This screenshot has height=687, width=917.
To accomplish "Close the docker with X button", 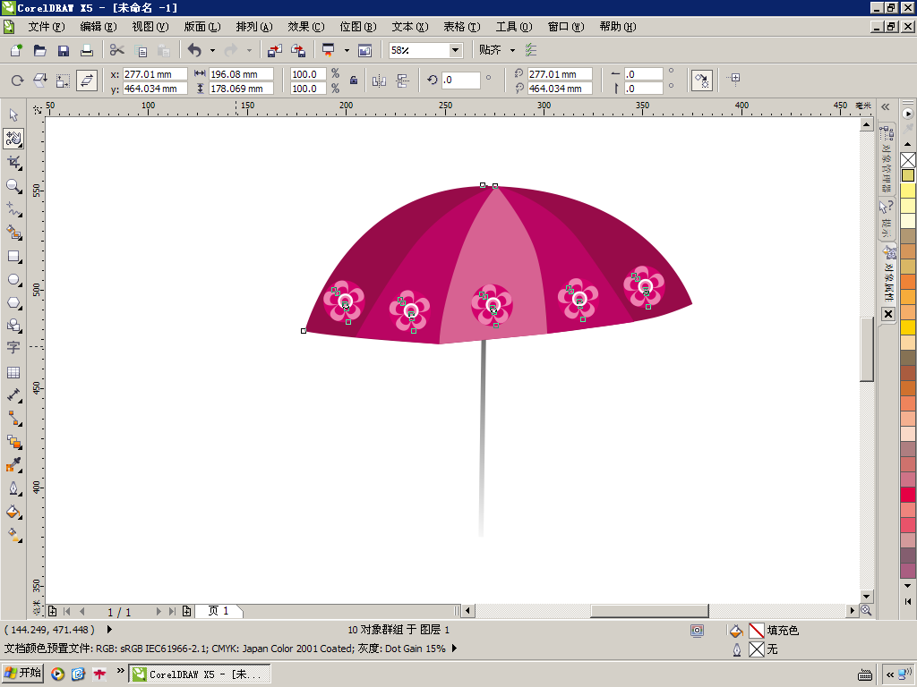I will click(887, 314).
